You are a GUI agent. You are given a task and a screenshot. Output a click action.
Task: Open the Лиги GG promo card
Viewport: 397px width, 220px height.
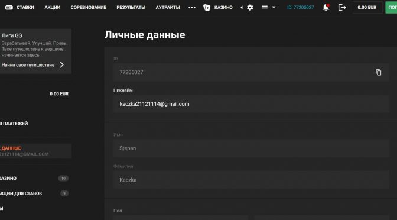click(35, 51)
